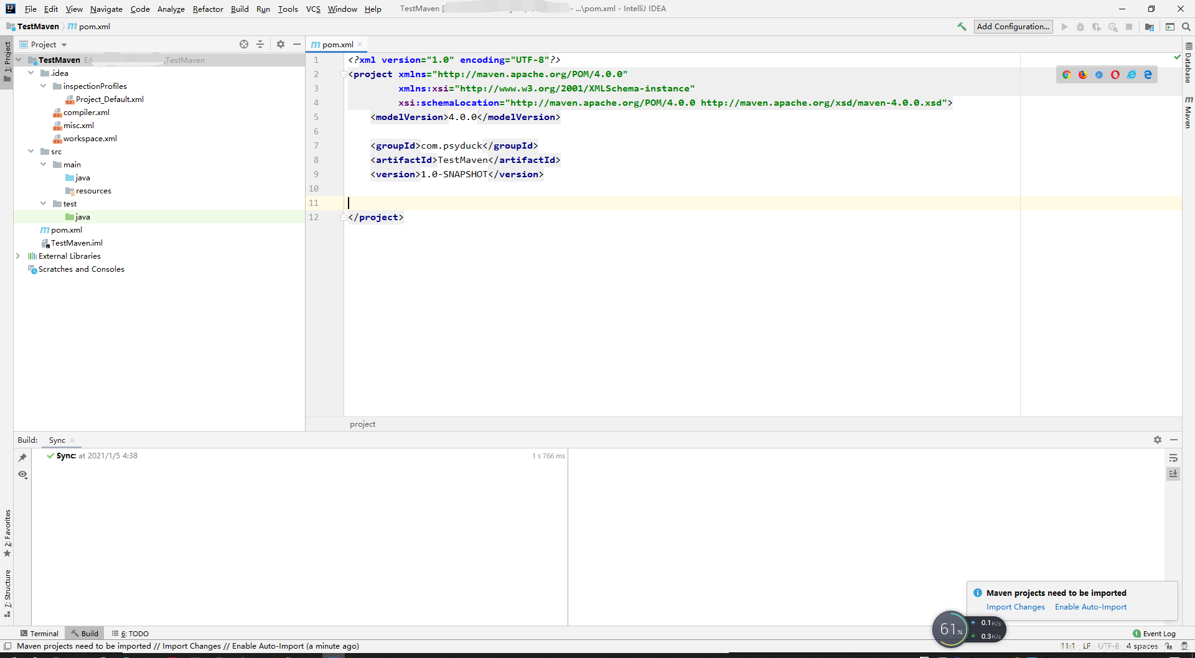Hide the Build panel minus icon
The image size is (1195, 658).
pyautogui.click(x=1174, y=440)
